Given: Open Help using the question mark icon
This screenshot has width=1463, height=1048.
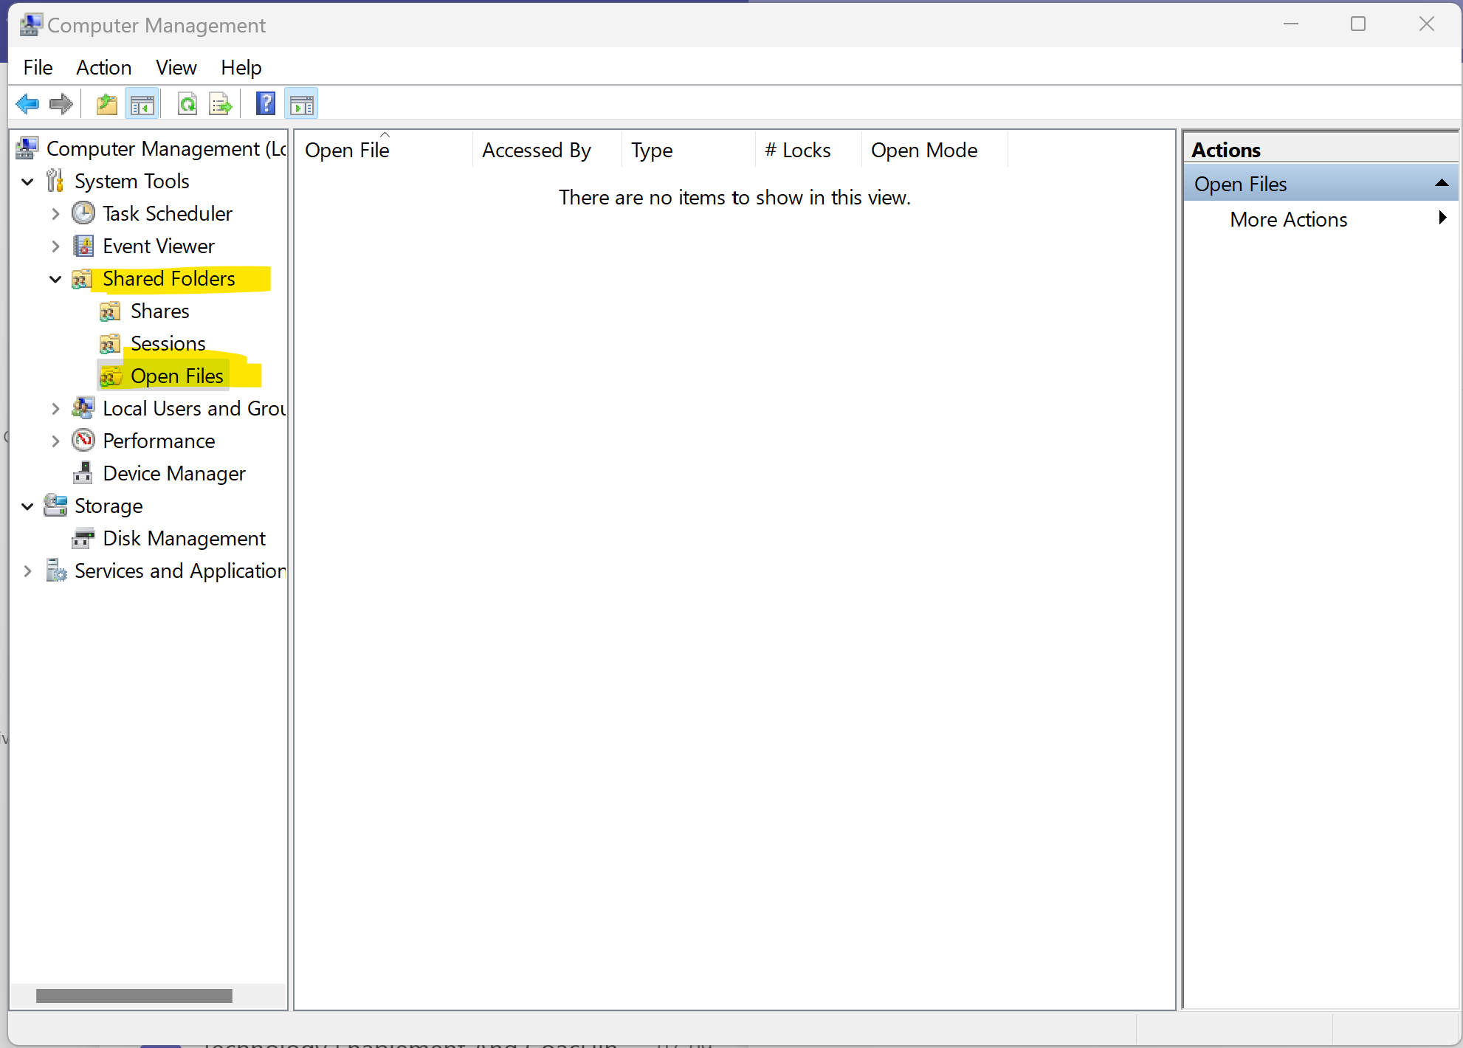Looking at the screenshot, I should pyautogui.click(x=265, y=103).
